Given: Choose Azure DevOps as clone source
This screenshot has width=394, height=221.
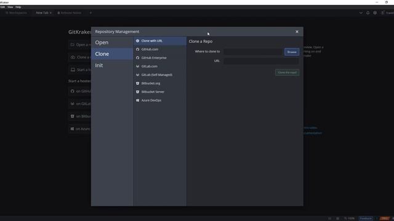Looking at the screenshot, I should [x=160, y=101].
